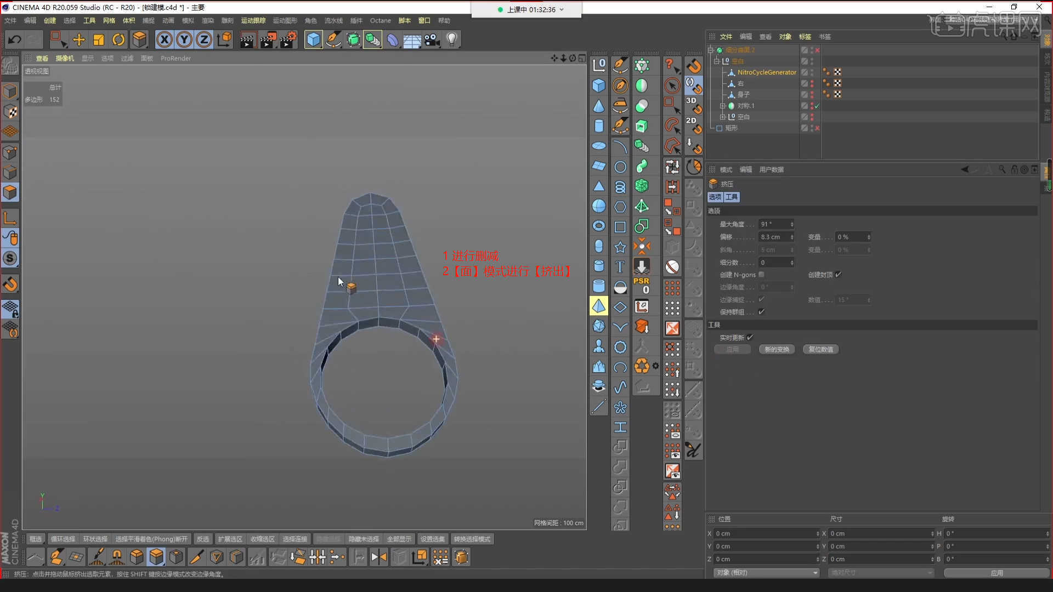1053x592 pixels.
Task: Switch to Polygon mode in left sidebar
Action: coord(10,192)
